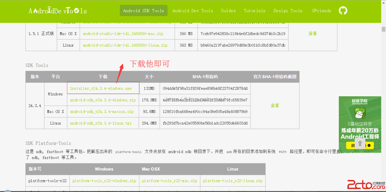
Task: Click the 版本号 header in platform-tools table
Action: coord(47,169)
